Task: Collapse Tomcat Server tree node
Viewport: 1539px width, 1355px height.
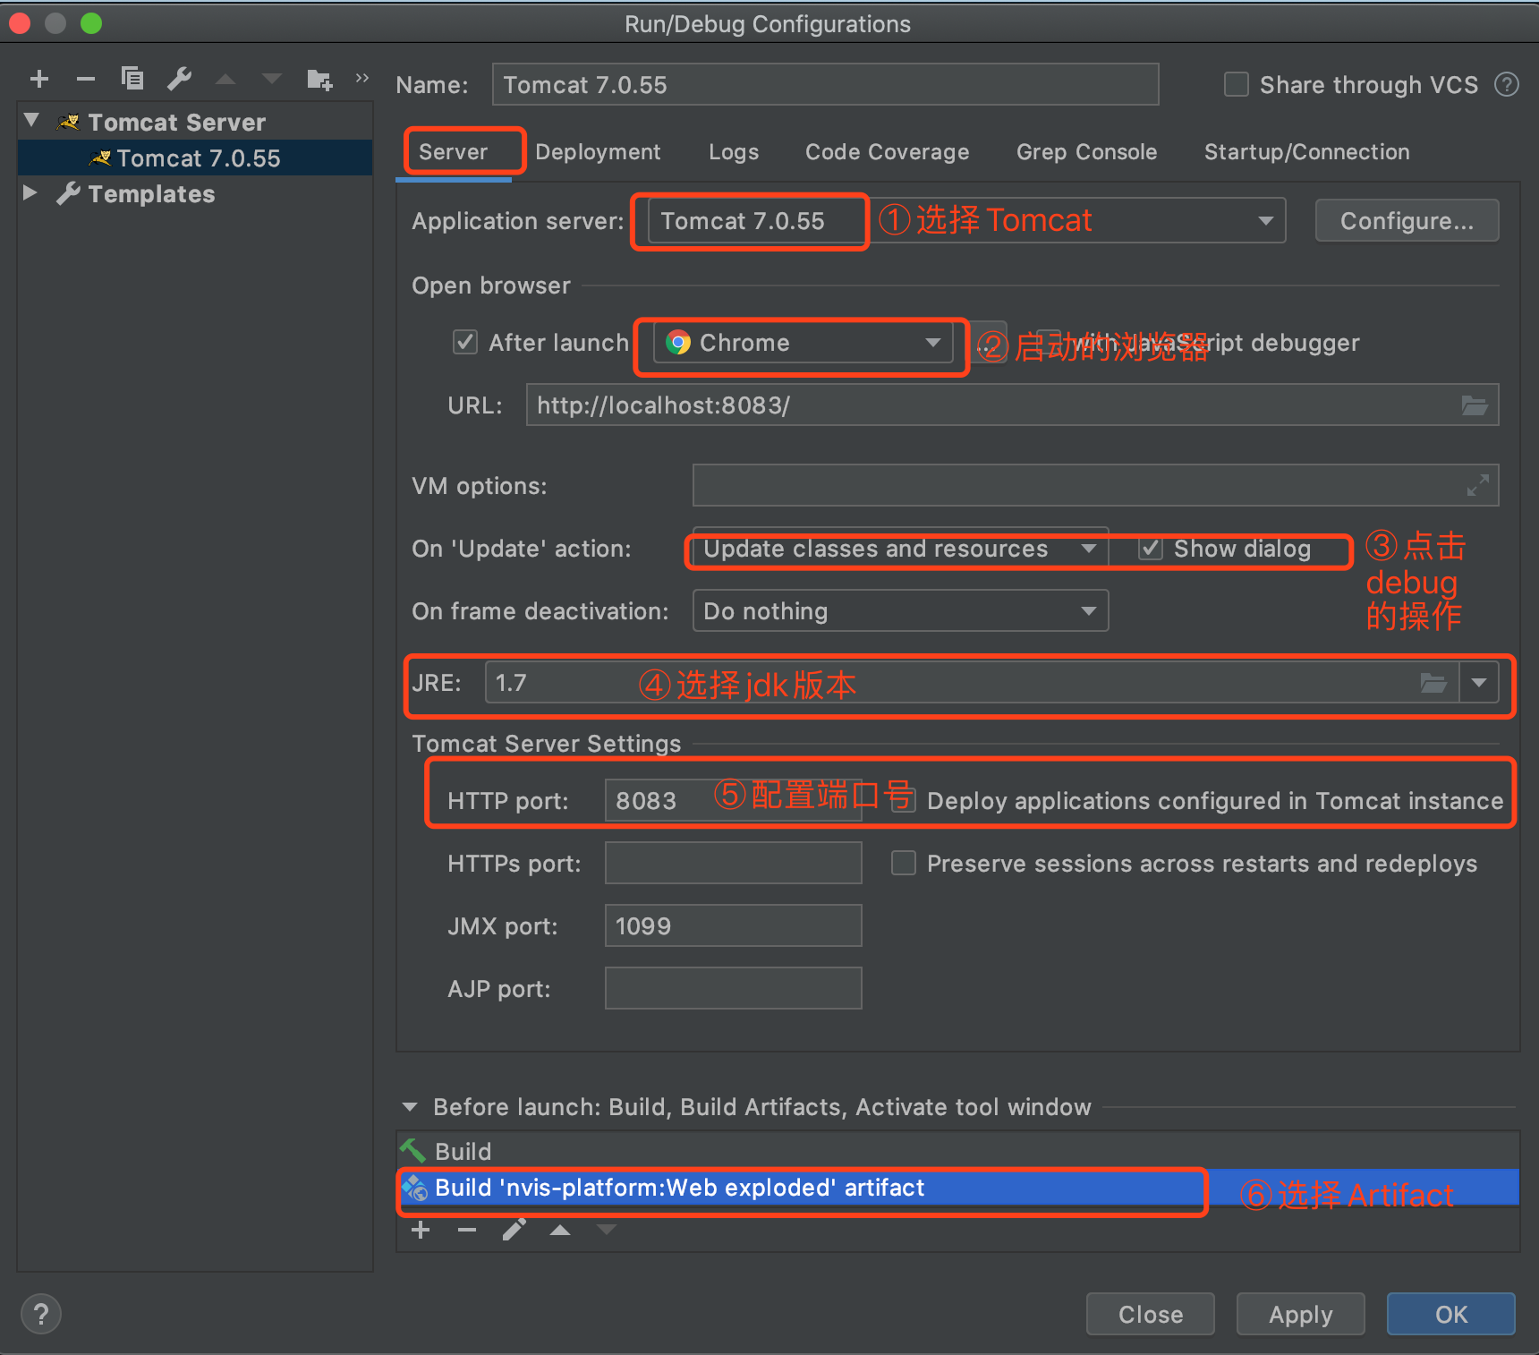Action: click(32, 120)
